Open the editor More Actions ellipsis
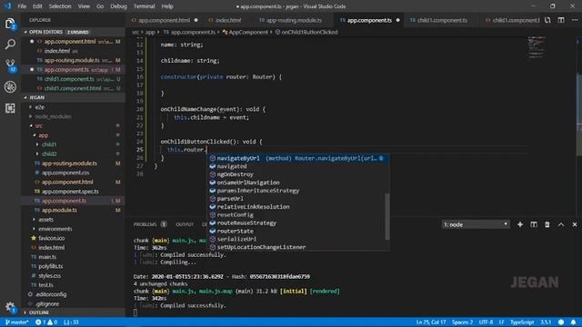The image size is (582, 327). pyautogui.click(x=574, y=20)
